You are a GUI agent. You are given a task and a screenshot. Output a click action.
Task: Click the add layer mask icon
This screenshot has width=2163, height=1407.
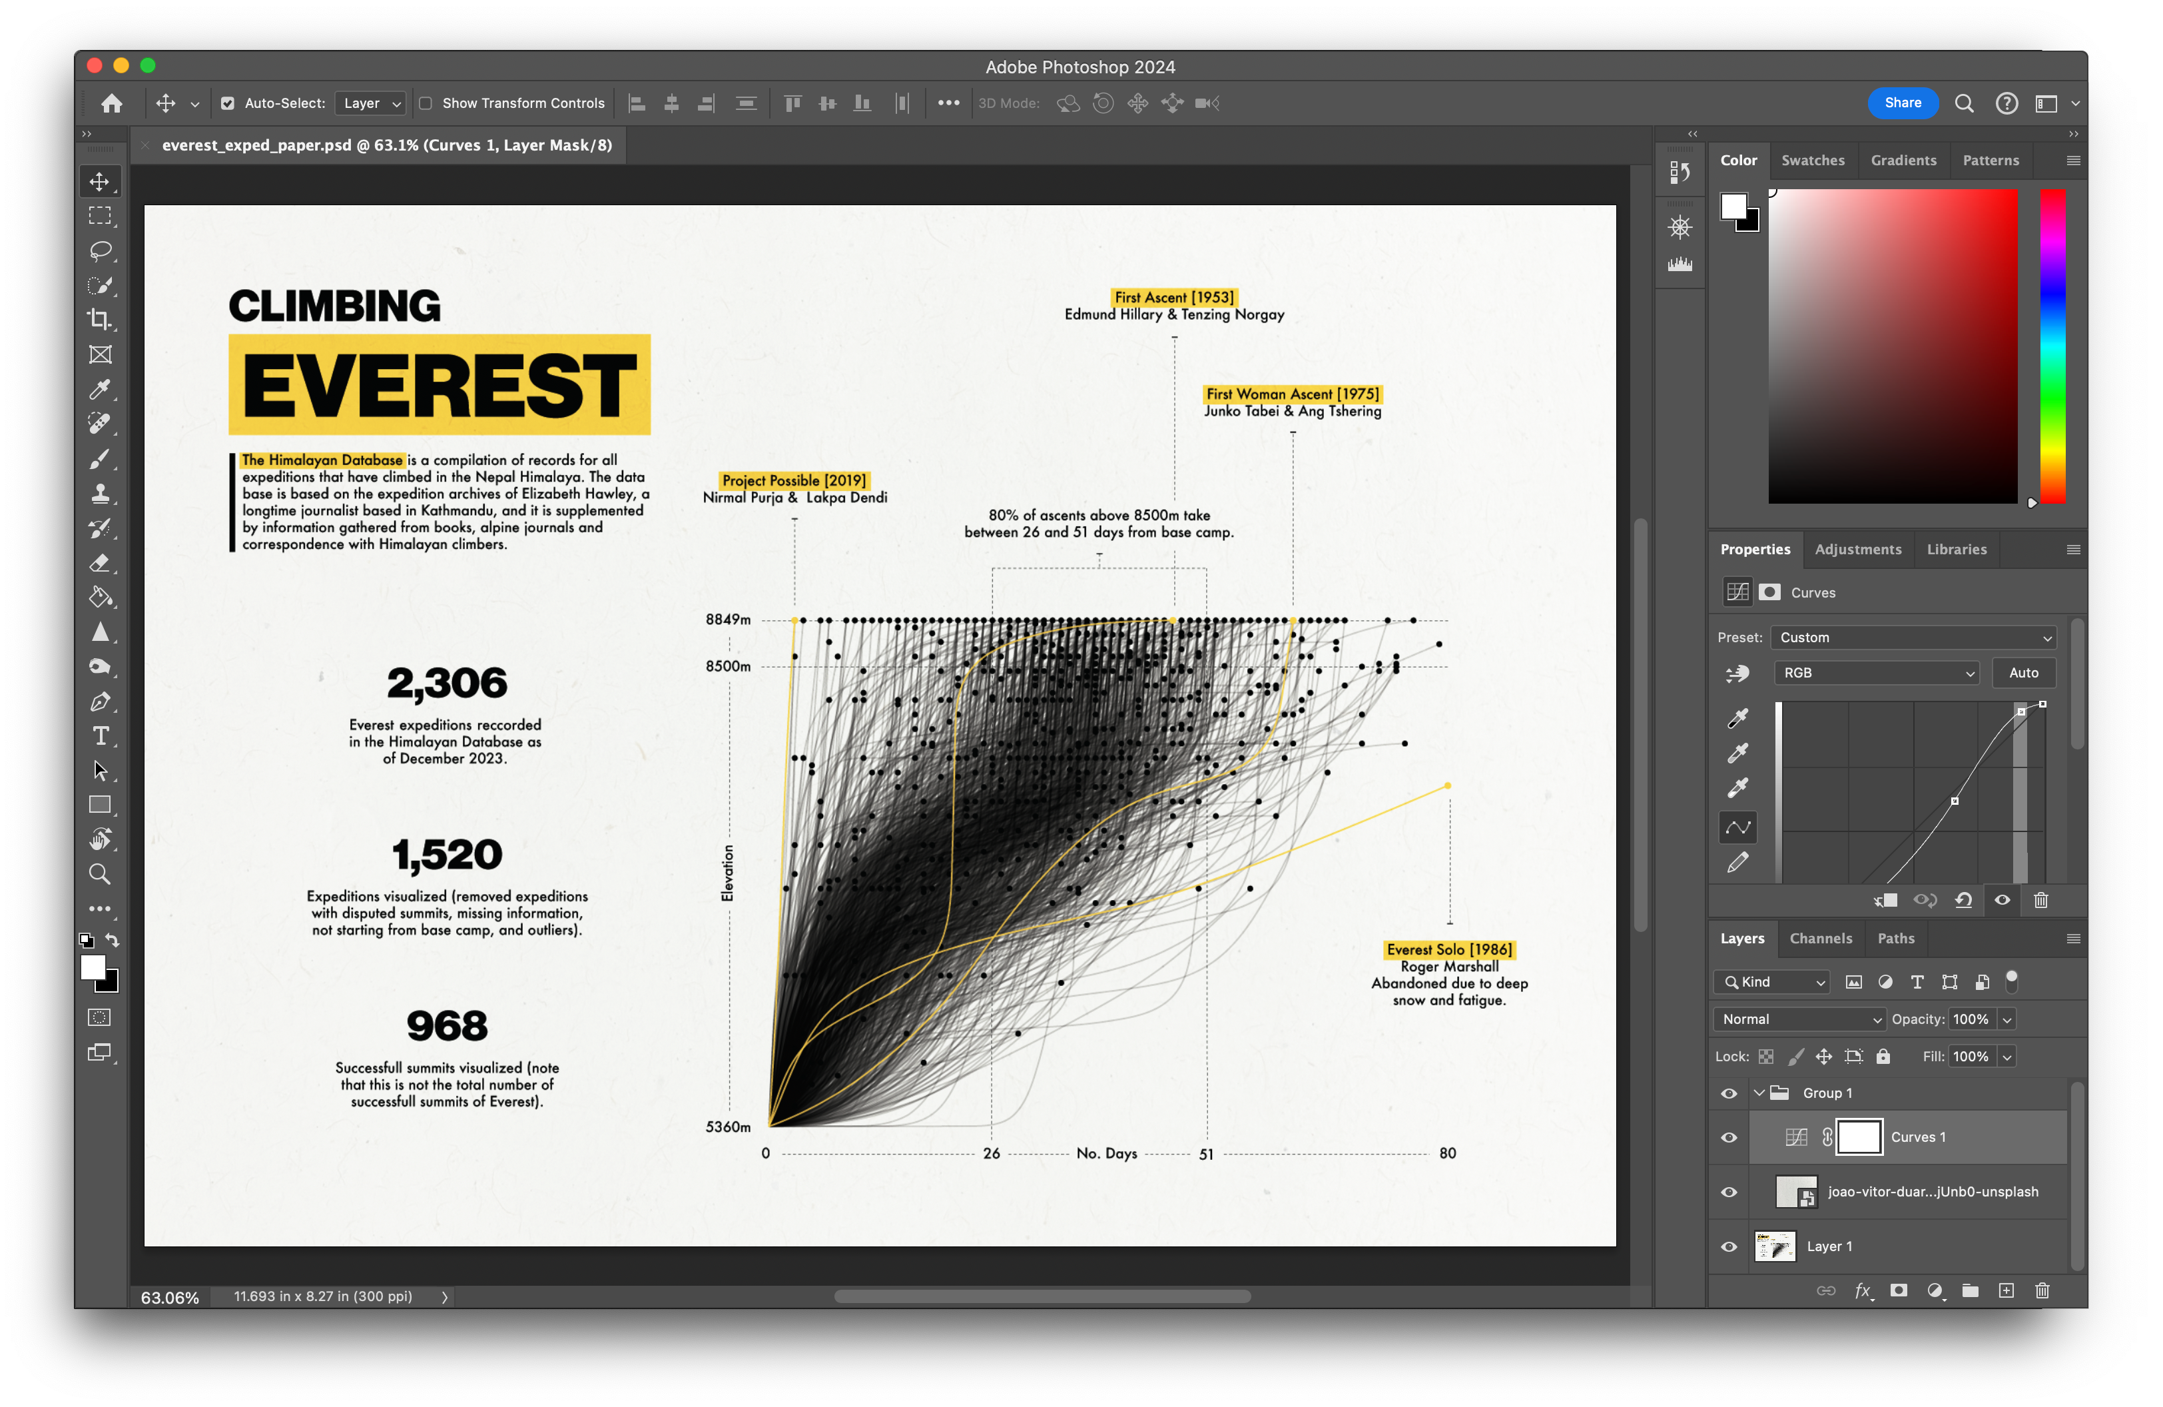(x=1899, y=1290)
